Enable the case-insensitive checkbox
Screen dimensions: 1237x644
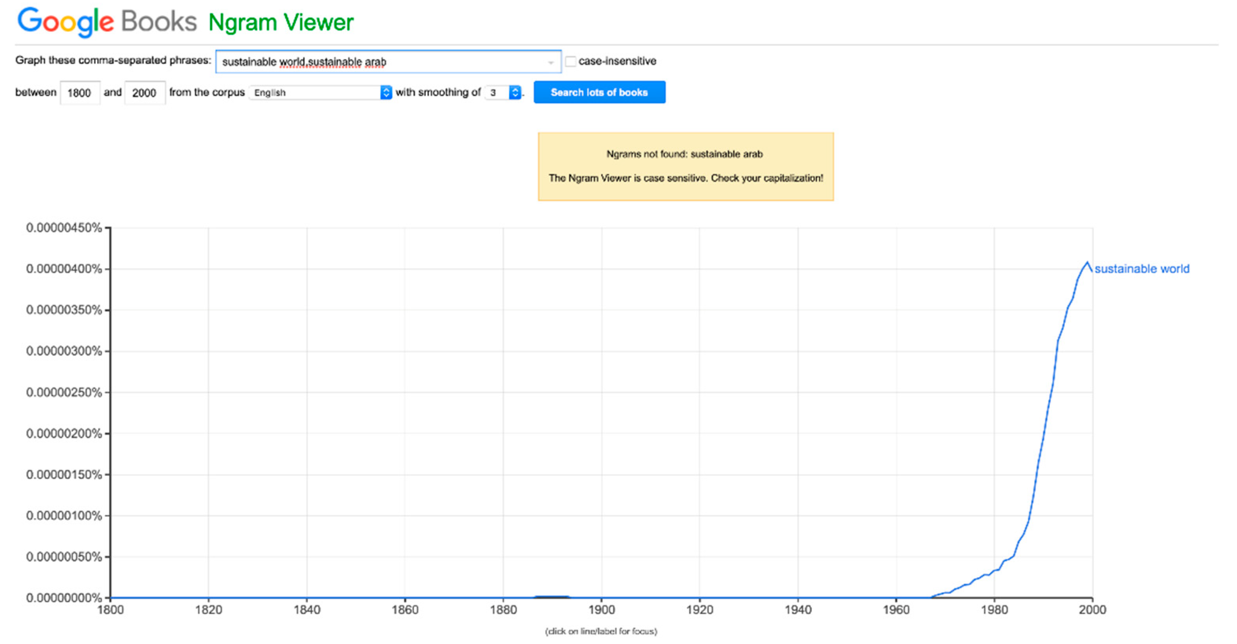coord(571,61)
